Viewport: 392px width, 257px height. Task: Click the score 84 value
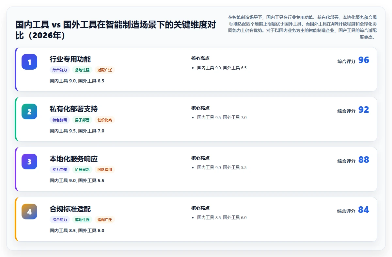click(364, 210)
